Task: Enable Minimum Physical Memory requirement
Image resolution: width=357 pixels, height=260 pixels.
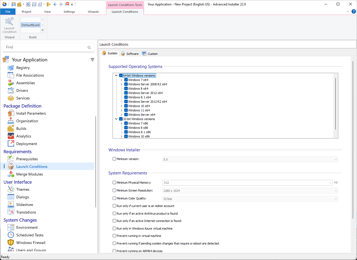Action: click(x=114, y=182)
